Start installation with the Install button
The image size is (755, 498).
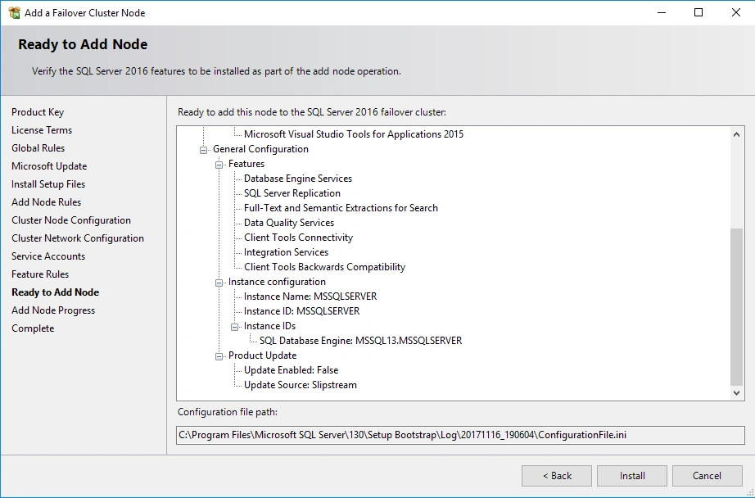pos(632,476)
